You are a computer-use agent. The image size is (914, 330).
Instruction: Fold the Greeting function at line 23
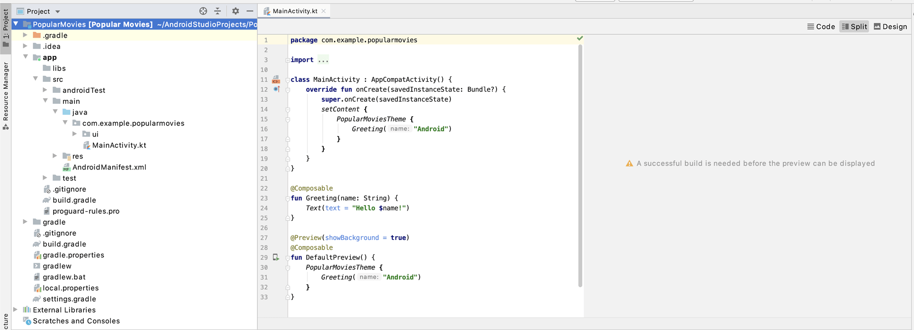(x=288, y=199)
